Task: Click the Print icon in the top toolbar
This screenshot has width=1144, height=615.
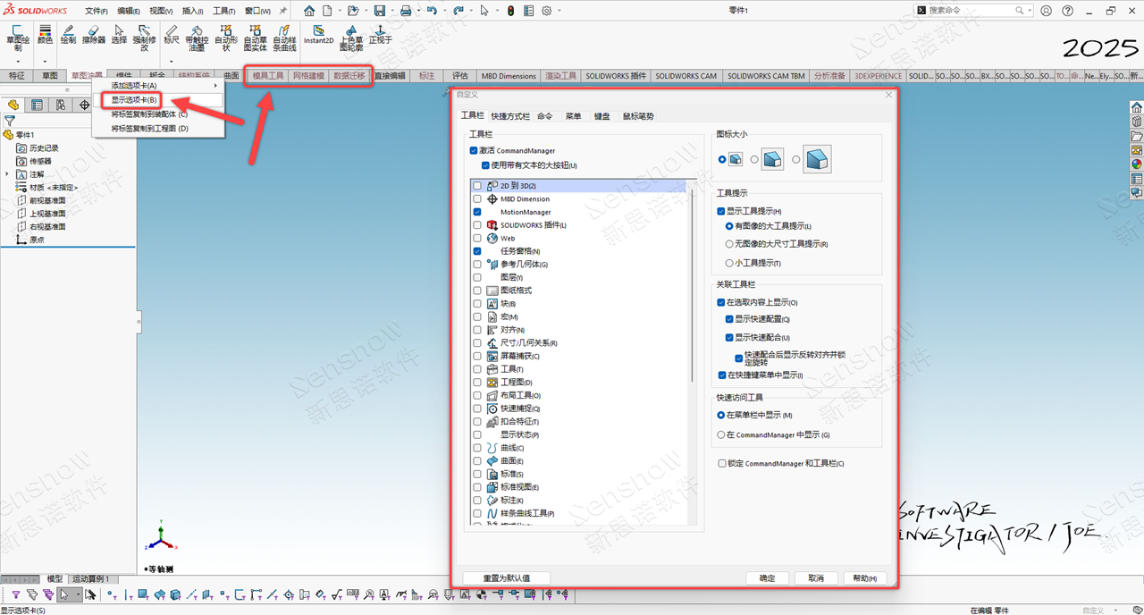Action: pos(406,11)
